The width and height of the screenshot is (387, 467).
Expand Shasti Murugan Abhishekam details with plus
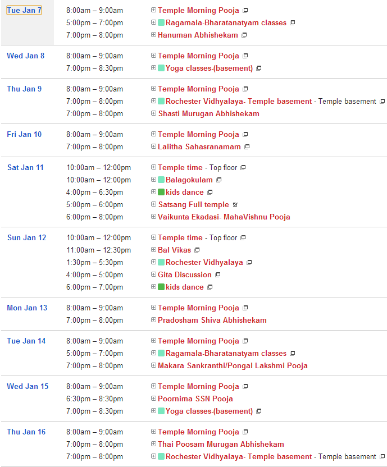pos(154,114)
